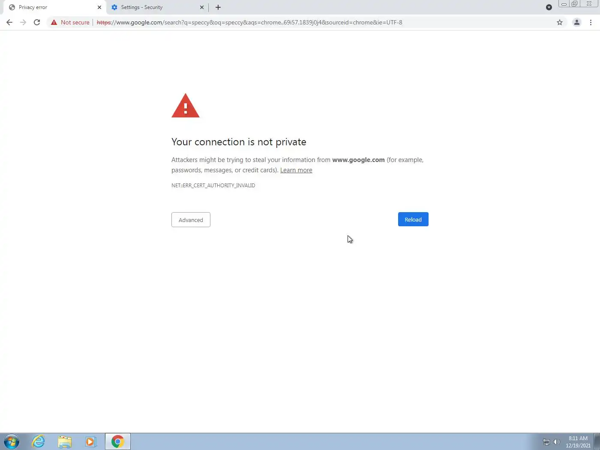This screenshot has height=450, width=600.
Task: Minimize the Chrome window
Action: coord(564,4)
